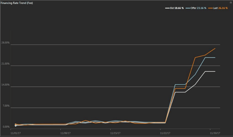Screen dimensions: 233x137
Task: Click the 11/30/17 date label
Action: tap(215, 133)
